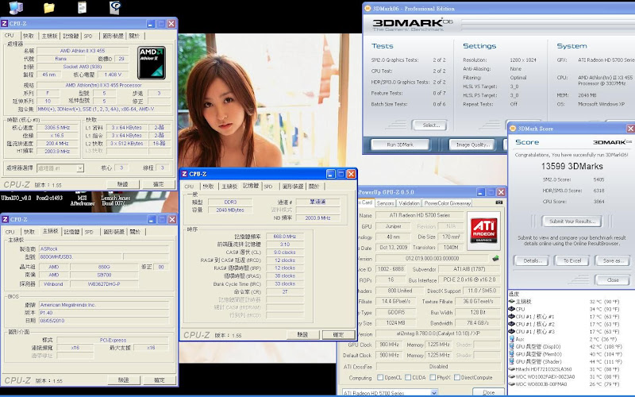Click the GPU MemIO sensor icon

(x=511, y=354)
